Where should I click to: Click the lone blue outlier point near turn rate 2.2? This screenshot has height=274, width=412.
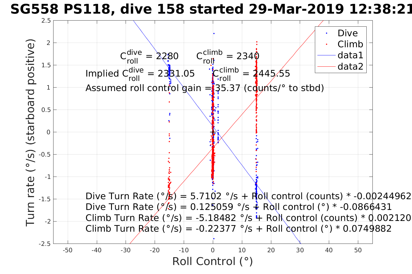(214, 34)
